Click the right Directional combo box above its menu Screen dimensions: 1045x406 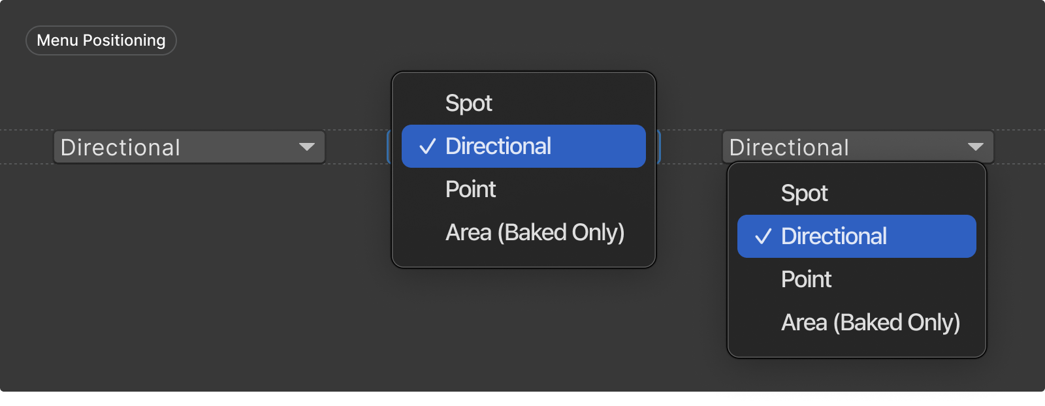coord(857,148)
